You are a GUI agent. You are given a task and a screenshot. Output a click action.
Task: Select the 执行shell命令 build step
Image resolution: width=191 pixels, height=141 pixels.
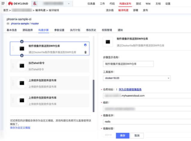point(50,66)
